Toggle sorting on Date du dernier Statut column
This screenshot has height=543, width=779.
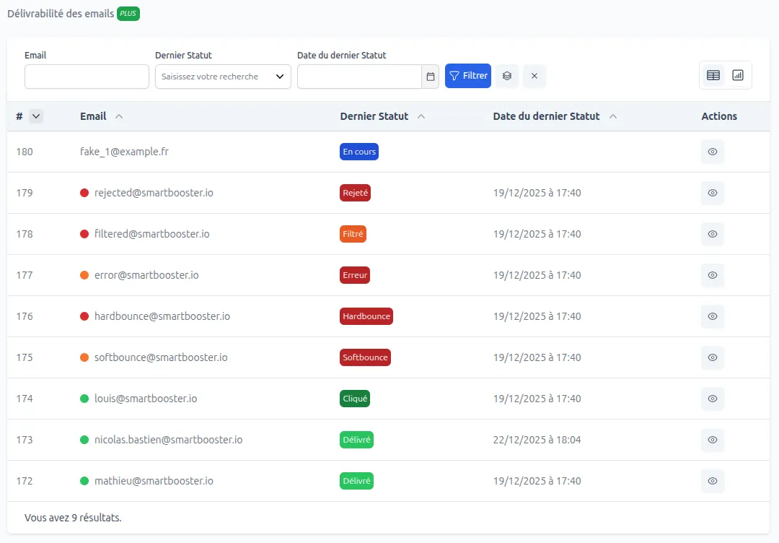(613, 116)
